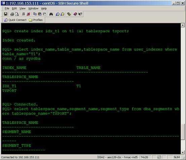Open the File menu
The image size is (186, 160).
tap(7, 8)
